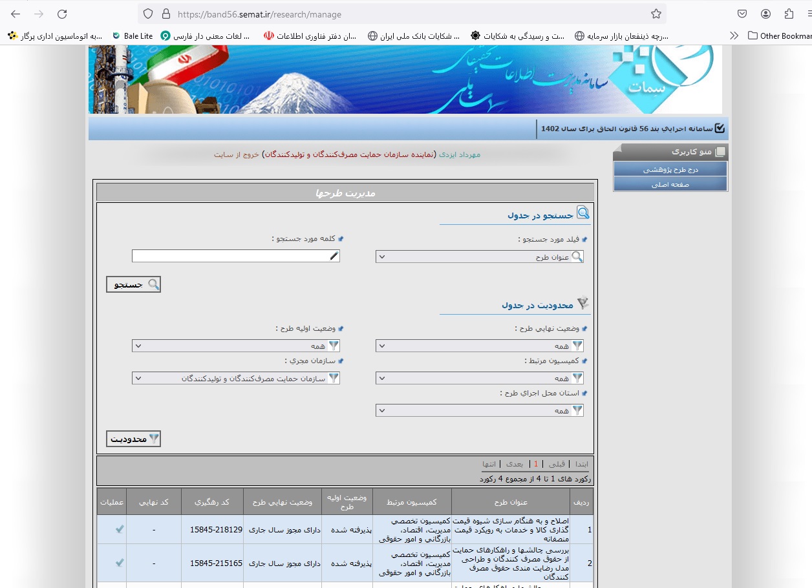Click the padlock site security icon
Image resolution: width=812 pixels, height=588 pixels.
pos(166,14)
